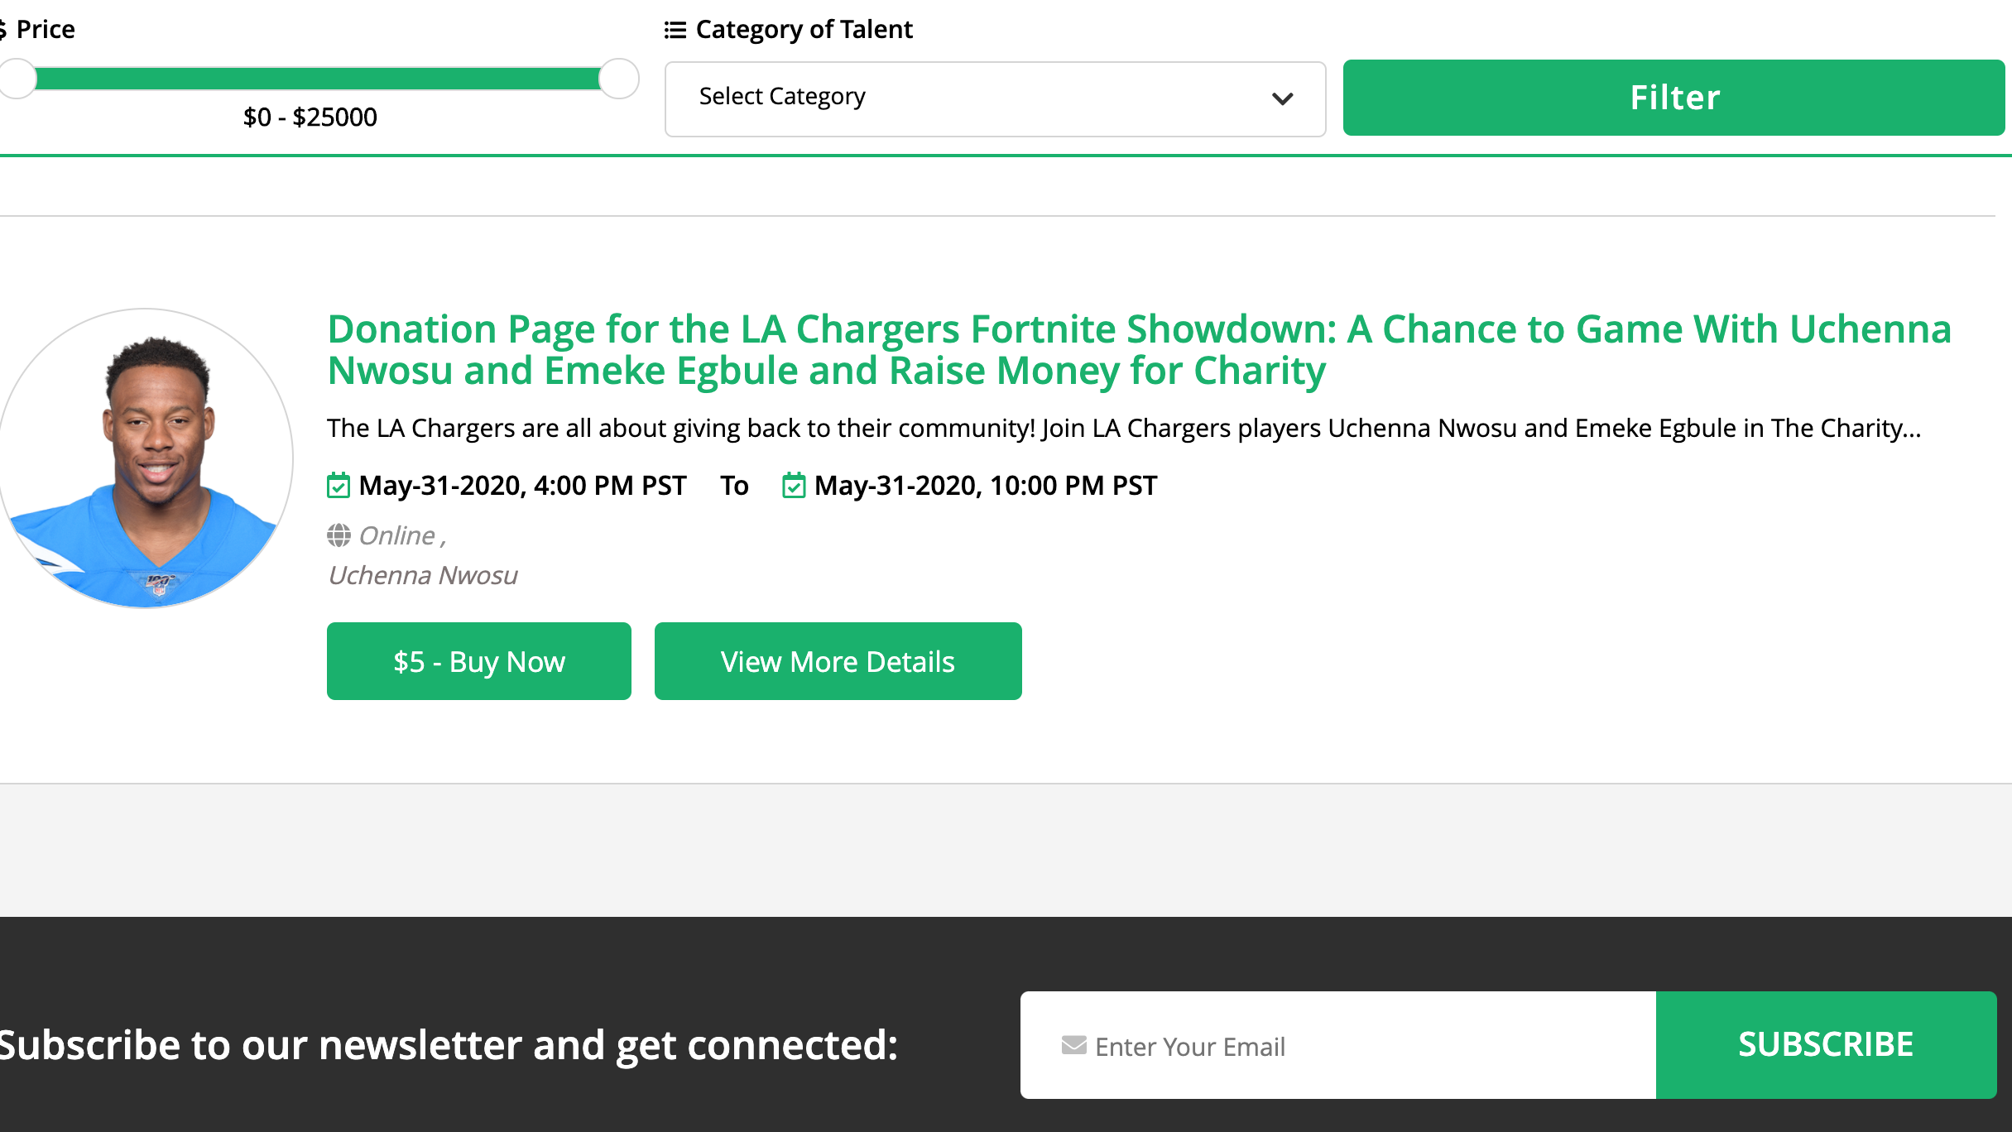Expand the Select Category chevron arrow
2012x1132 pixels.
click(x=1282, y=99)
